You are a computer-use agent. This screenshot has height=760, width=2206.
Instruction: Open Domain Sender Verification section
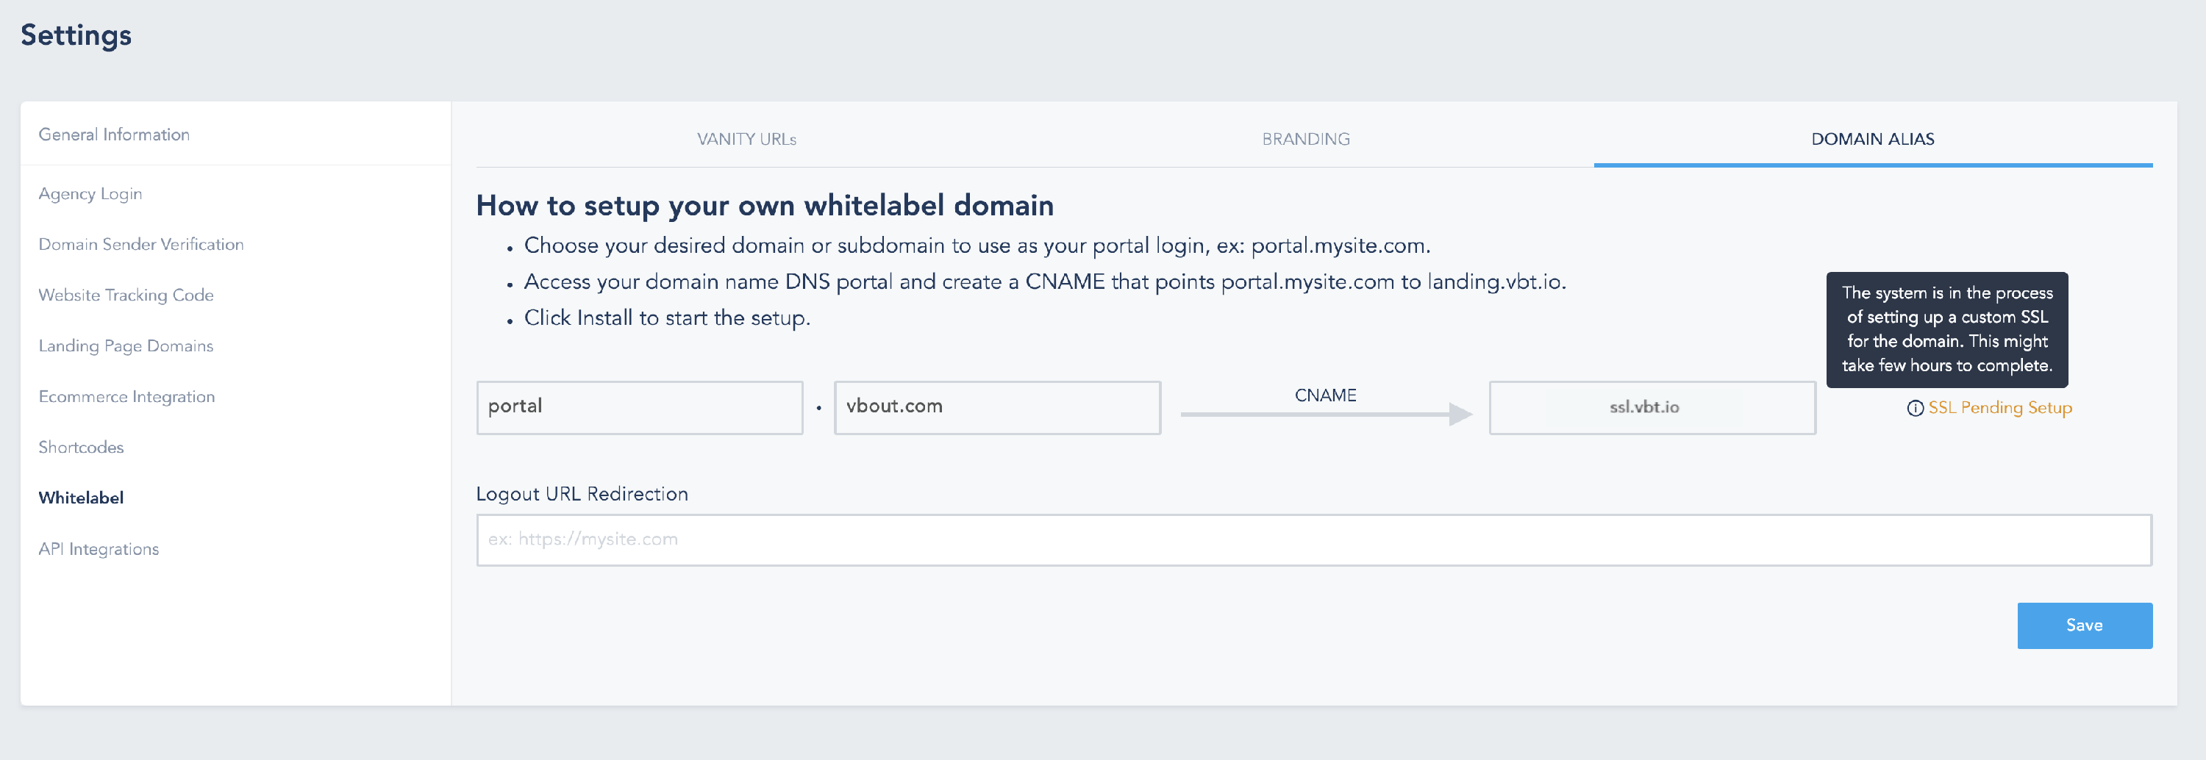pos(141,245)
